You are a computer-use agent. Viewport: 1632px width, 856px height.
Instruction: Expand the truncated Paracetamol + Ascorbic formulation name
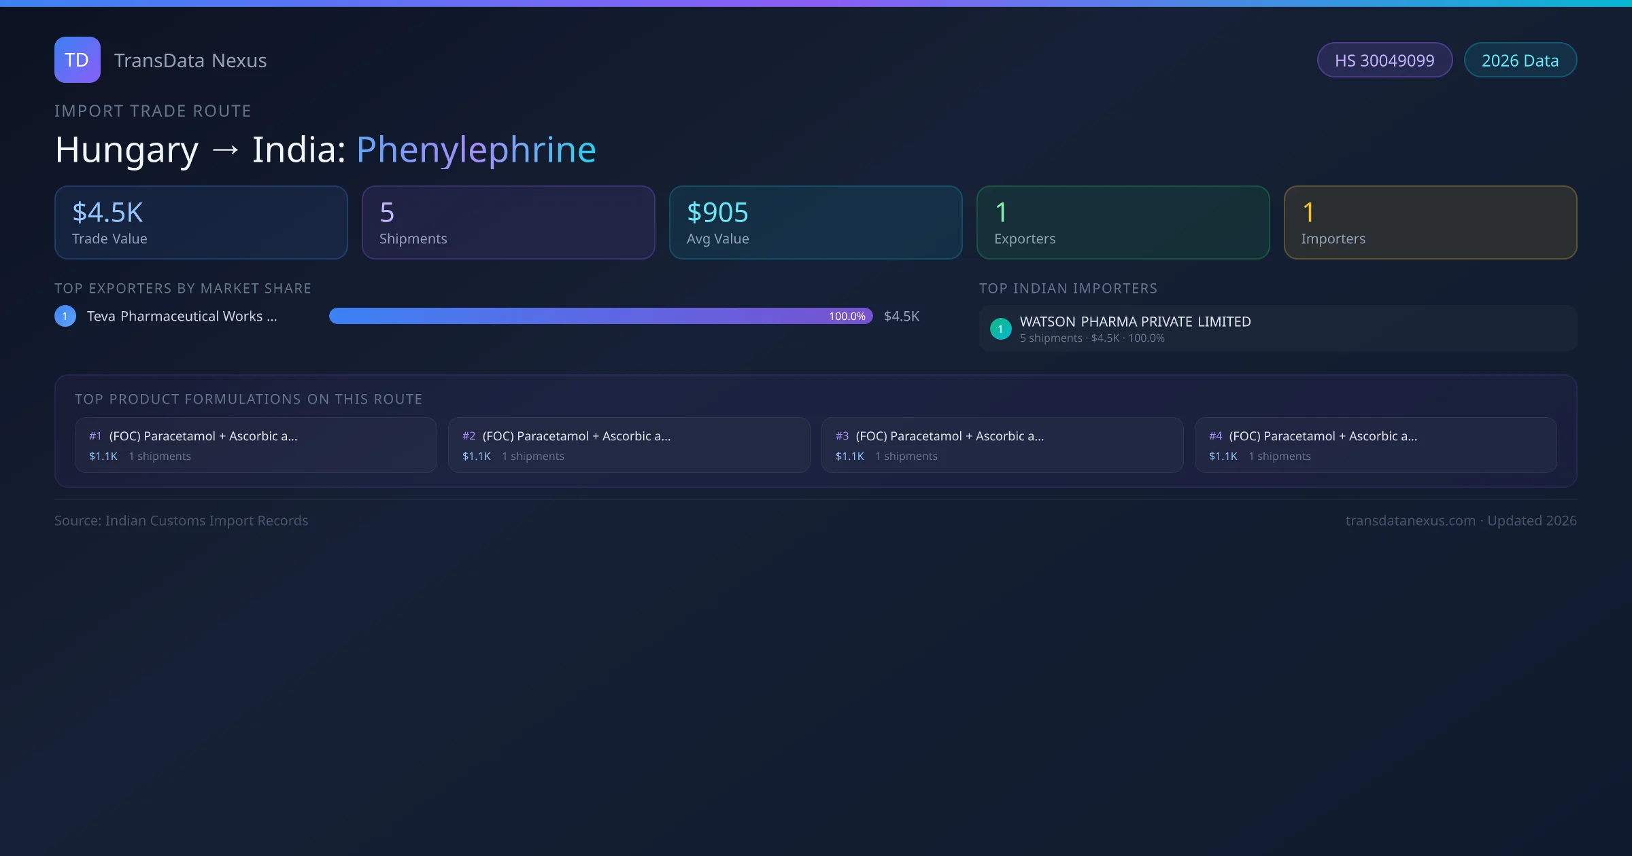203,435
